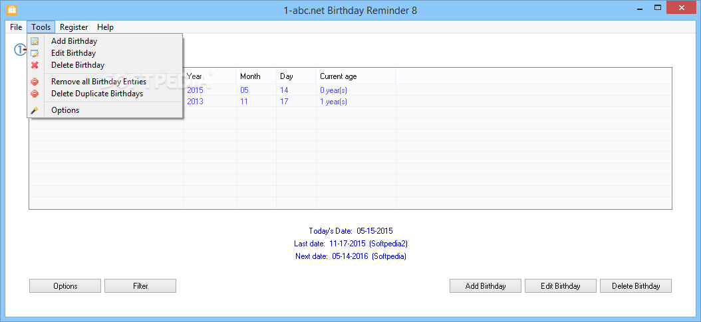Choose Options from the Tools menu
This screenshot has width=701, height=322.
[104, 110]
